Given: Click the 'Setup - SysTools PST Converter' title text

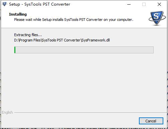Looking at the screenshot, I should (x=40, y=4).
